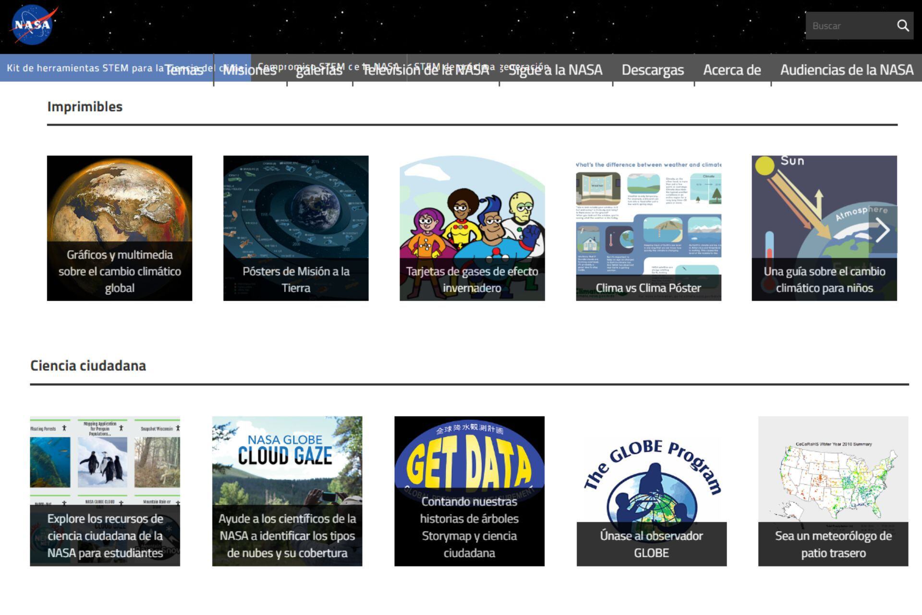Open Explore recursos de ciencia ciudadana card

click(105, 491)
